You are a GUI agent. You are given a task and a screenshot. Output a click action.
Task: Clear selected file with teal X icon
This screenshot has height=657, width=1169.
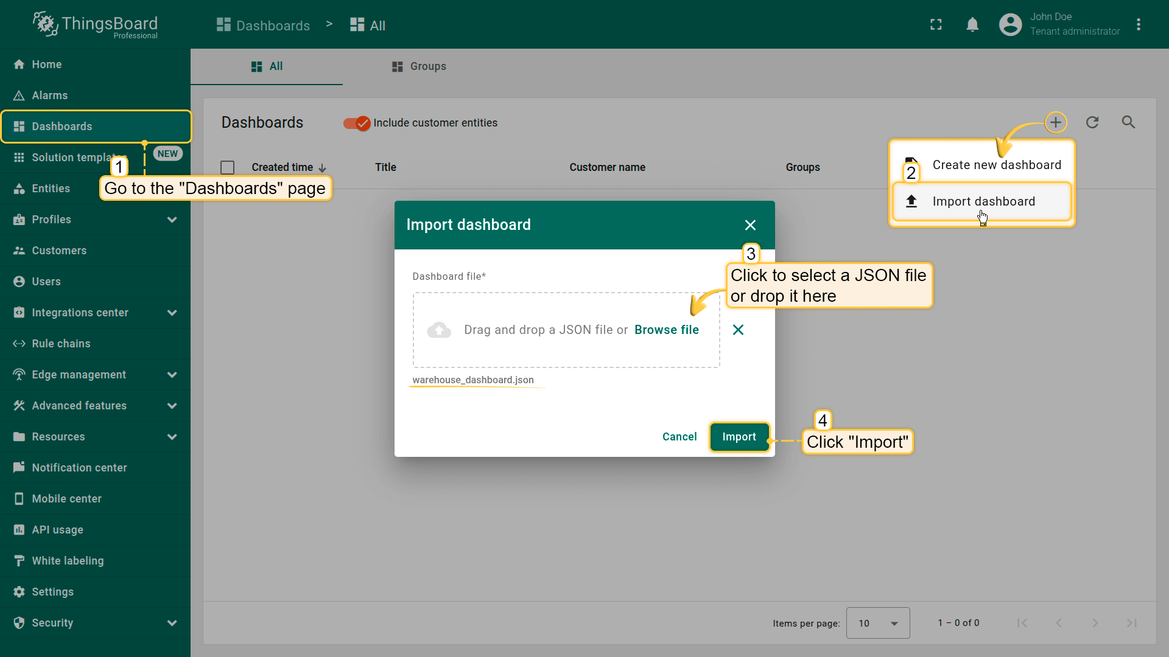pos(738,330)
